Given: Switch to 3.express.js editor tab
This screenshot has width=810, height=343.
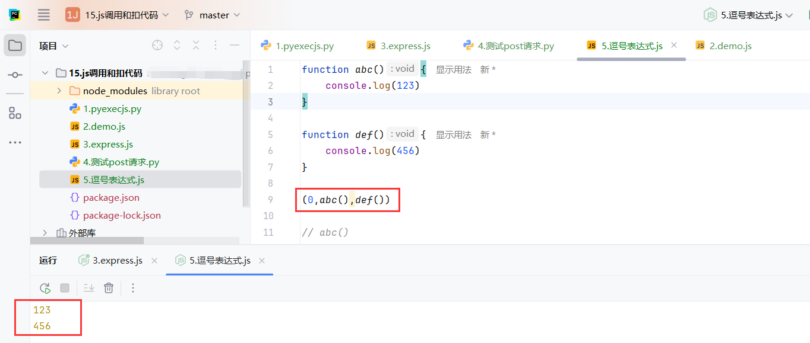Looking at the screenshot, I should pyautogui.click(x=398, y=46).
